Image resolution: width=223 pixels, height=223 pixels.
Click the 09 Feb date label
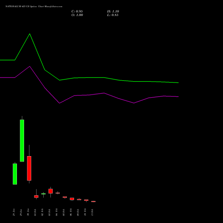click(78, 212)
